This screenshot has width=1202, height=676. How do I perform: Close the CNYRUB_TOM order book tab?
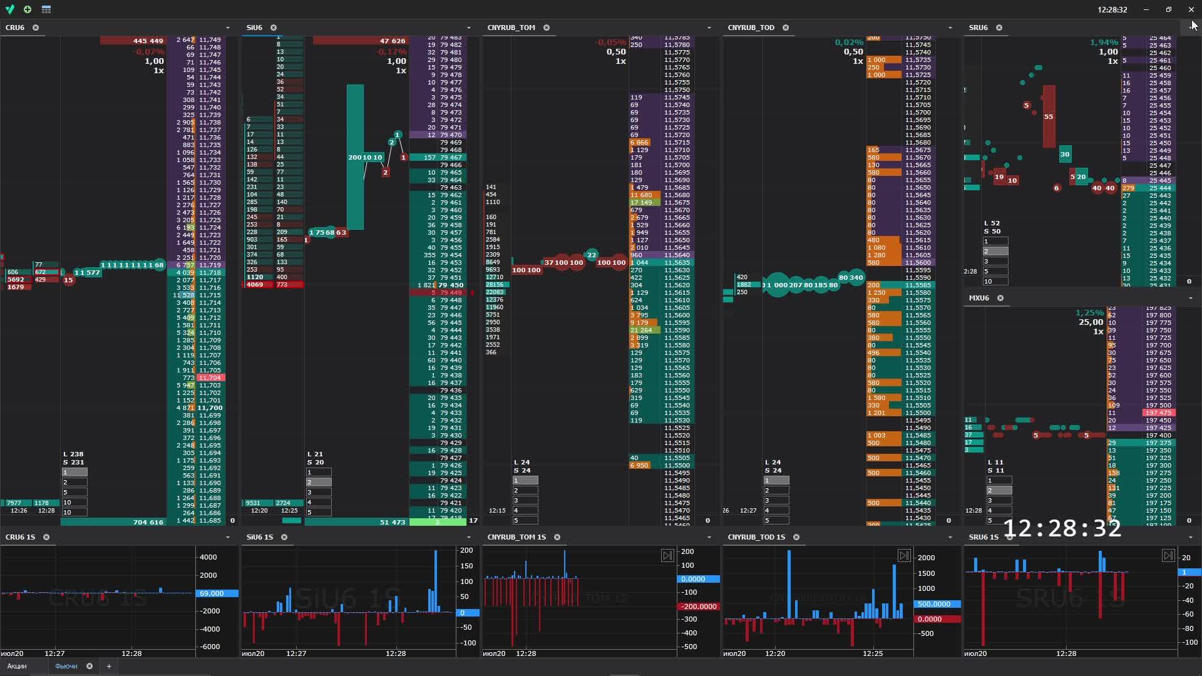[x=547, y=28]
